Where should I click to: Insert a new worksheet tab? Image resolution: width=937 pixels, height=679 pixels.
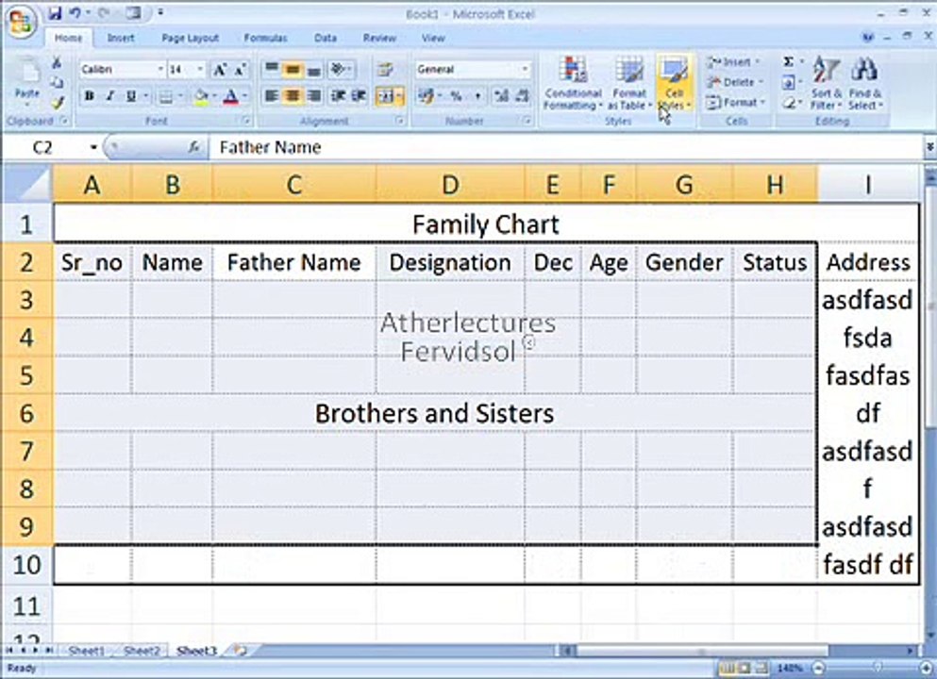tap(241, 651)
